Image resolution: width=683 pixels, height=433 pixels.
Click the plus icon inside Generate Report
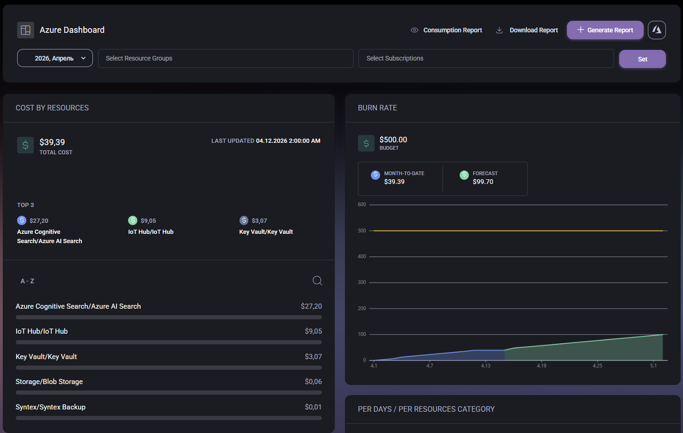(581, 30)
